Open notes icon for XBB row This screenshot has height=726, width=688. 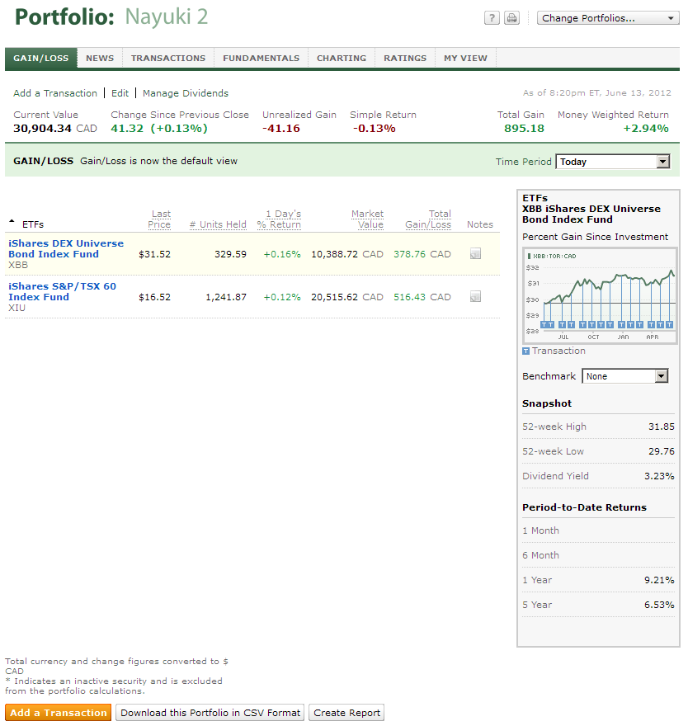[x=475, y=254]
